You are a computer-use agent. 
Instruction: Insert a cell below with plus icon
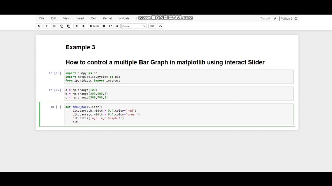(47, 26)
